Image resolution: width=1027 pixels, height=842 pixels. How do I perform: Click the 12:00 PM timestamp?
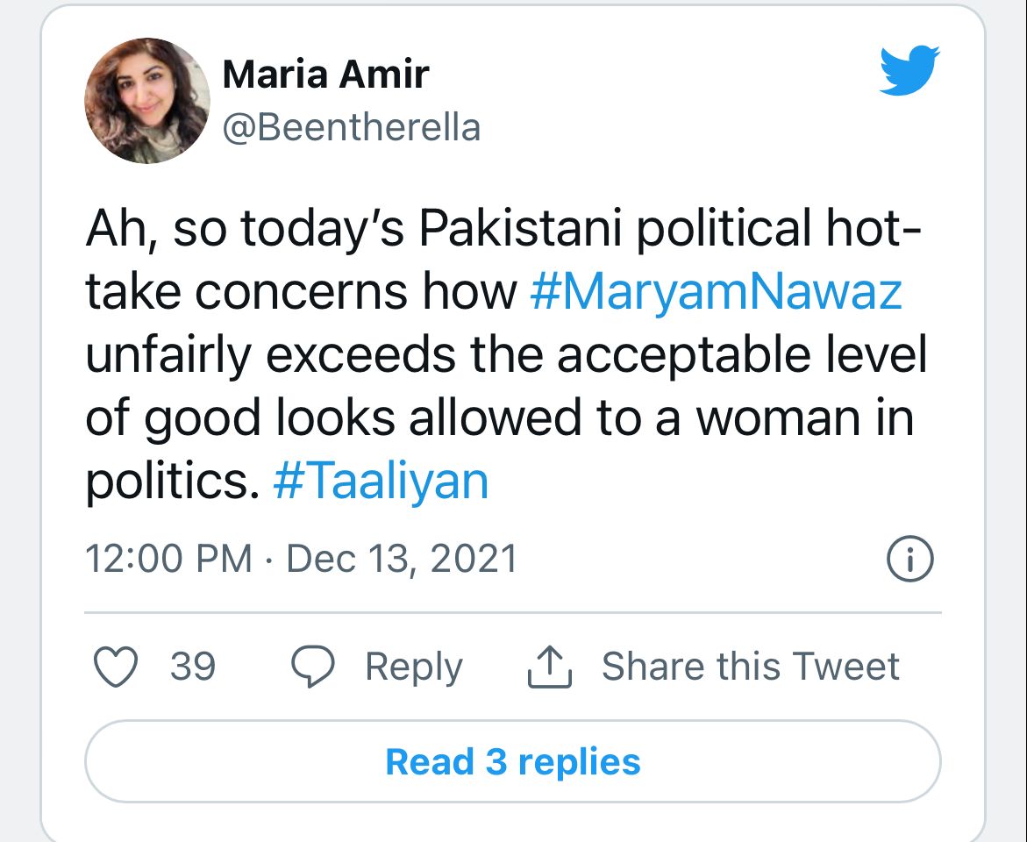[160, 558]
